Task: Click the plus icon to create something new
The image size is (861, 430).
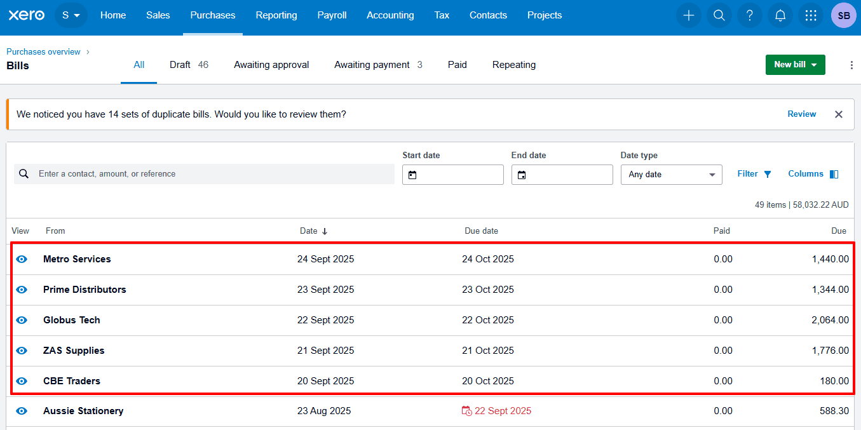Action: [x=688, y=15]
